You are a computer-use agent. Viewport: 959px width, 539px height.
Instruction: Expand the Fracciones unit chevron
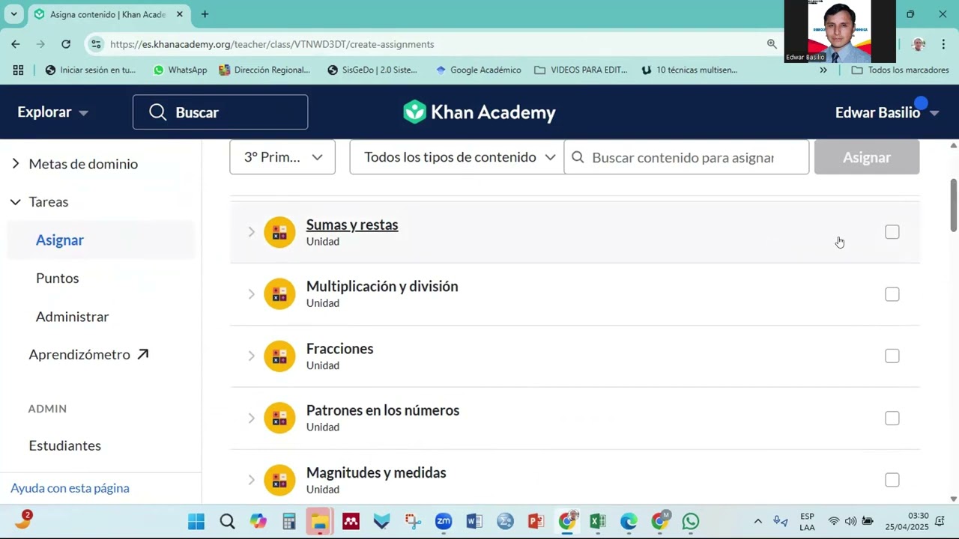pyautogui.click(x=252, y=356)
